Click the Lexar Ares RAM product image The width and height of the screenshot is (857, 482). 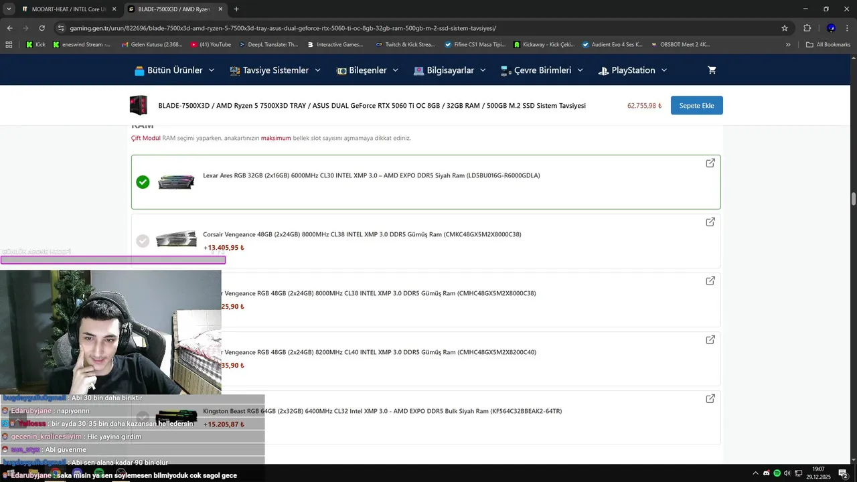click(x=176, y=182)
